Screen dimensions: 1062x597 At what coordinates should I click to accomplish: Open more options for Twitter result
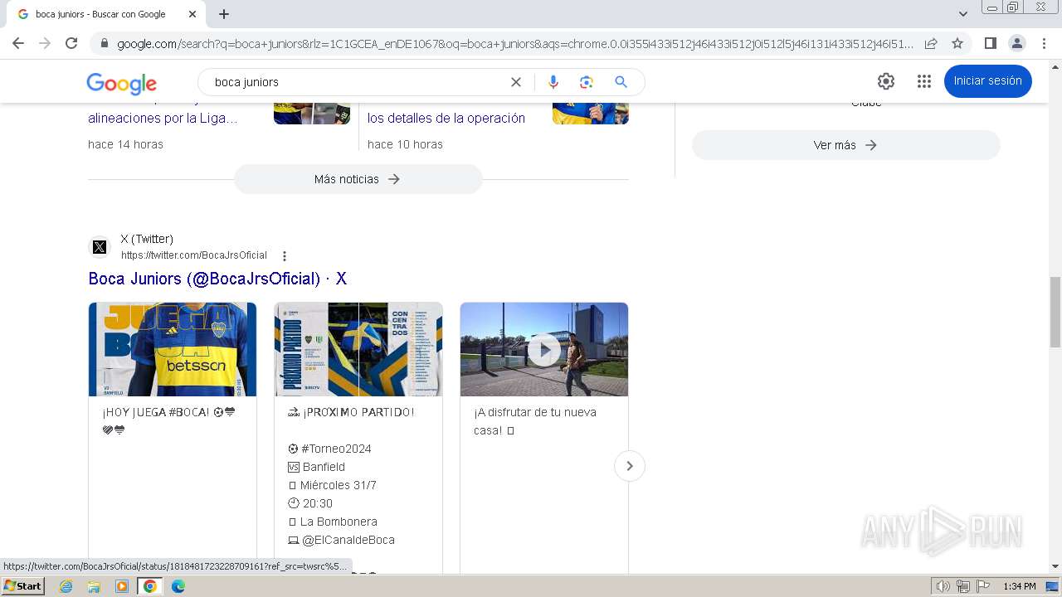coord(285,256)
